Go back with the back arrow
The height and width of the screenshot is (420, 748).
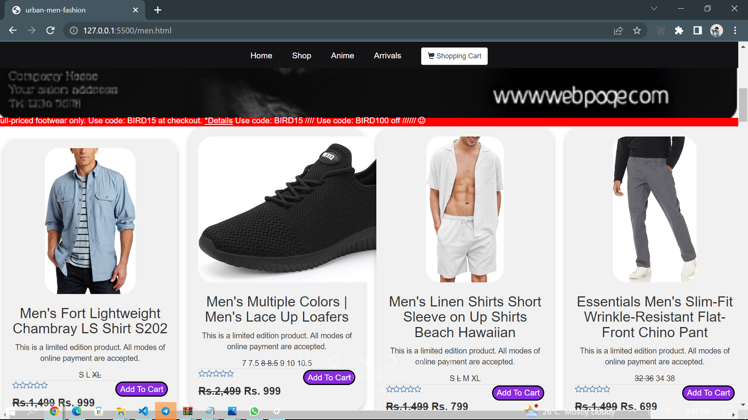pos(13,30)
